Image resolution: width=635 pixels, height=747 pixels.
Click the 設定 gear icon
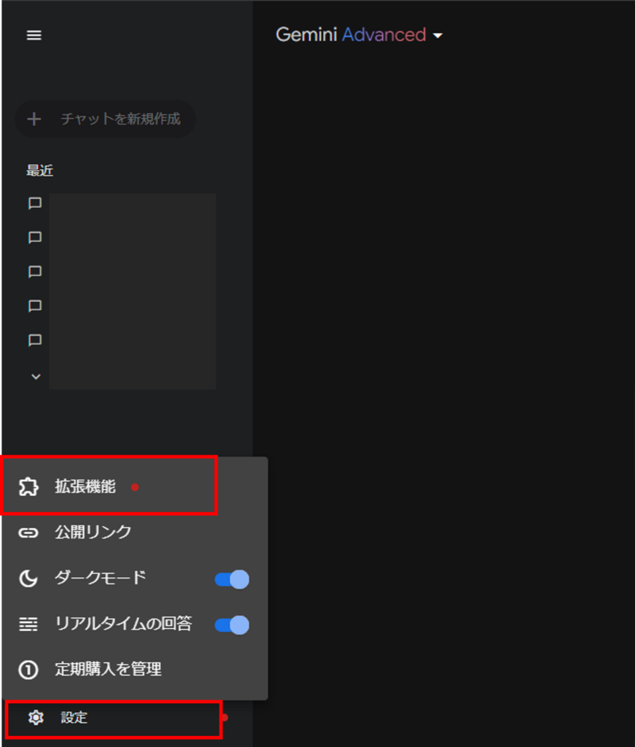click(36, 717)
